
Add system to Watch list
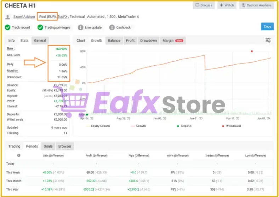pyautogui.click(x=227, y=5)
